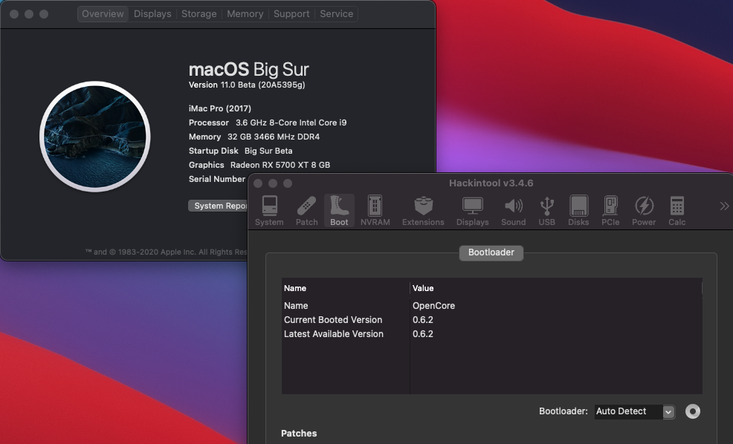Click the Radeon RX 5700 XT graphics text
Viewport: 733px width, 444px height.
point(280,165)
